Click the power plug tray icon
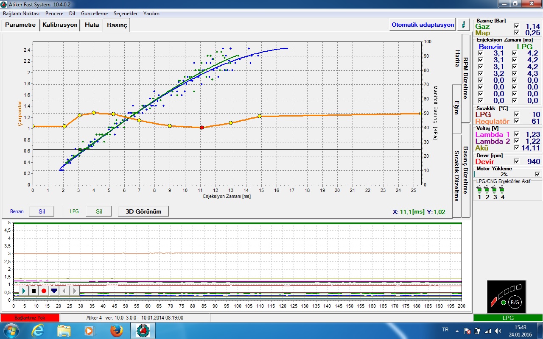The image size is (543, 339). click(477, 331)
